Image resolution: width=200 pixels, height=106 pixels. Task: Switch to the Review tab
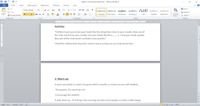(x=66, y=5)
